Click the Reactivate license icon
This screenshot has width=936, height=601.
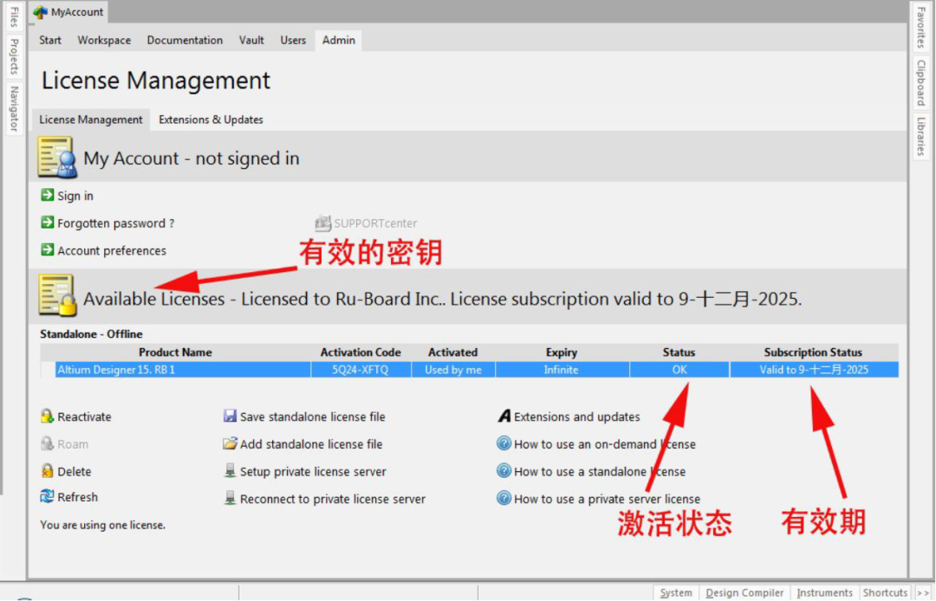coord(47,417)
